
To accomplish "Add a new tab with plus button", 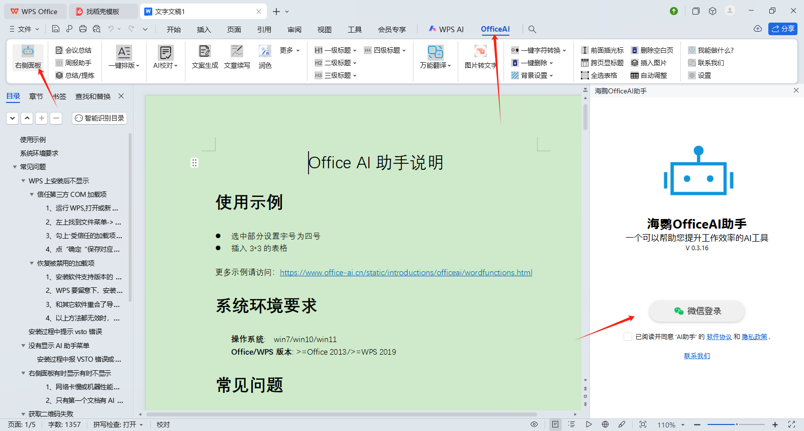I will 276,12.
